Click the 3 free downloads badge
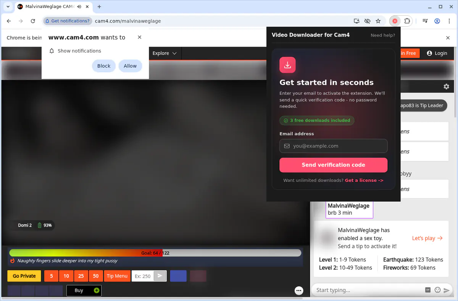 (317, 120)
